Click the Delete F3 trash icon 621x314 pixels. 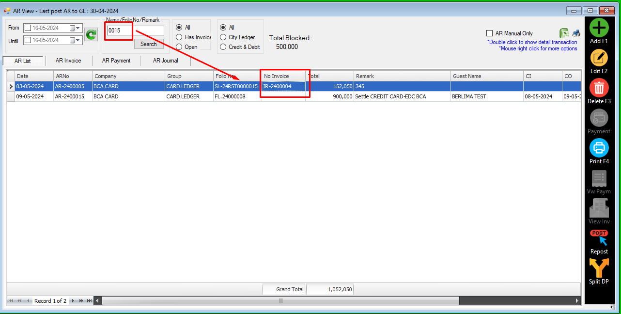pyautogui.click(x=599, y=88)
